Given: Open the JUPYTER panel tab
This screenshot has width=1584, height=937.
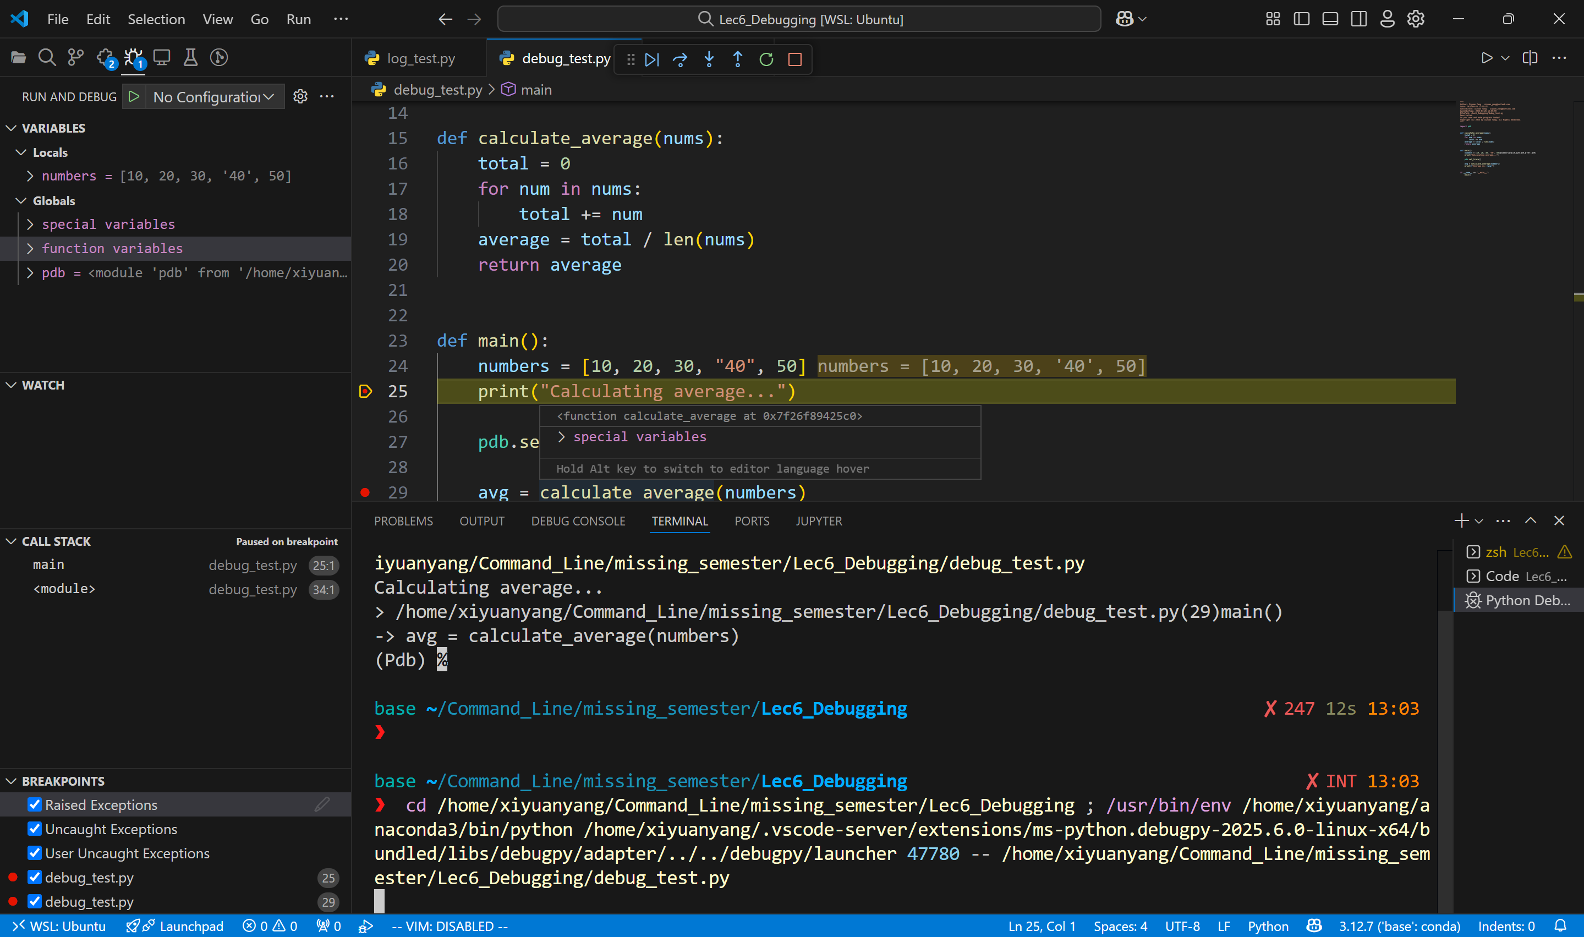Looking at the screenshot, I should (819, 521).
